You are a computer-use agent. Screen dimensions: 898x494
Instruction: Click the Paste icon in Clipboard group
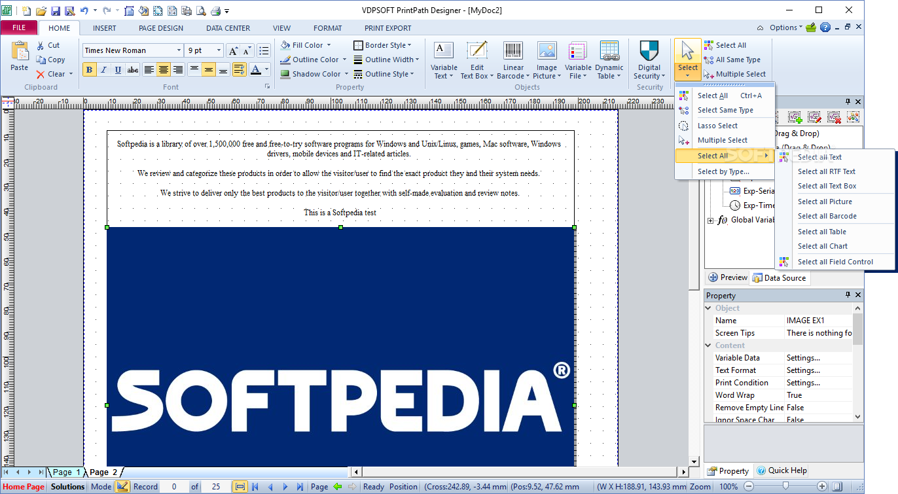(20, 51)
